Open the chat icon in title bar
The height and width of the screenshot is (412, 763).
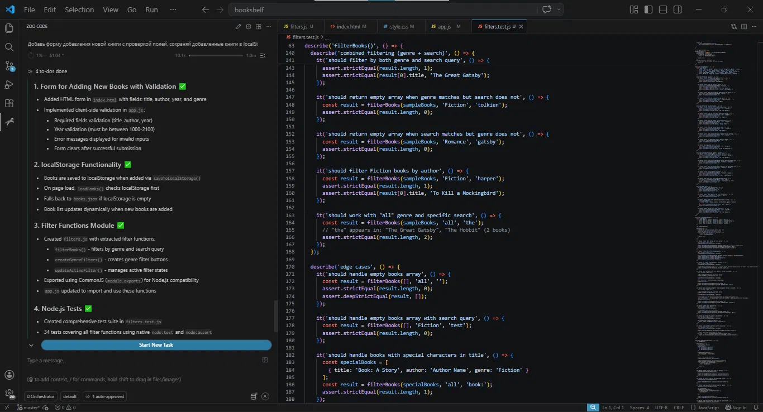point(546,9)
